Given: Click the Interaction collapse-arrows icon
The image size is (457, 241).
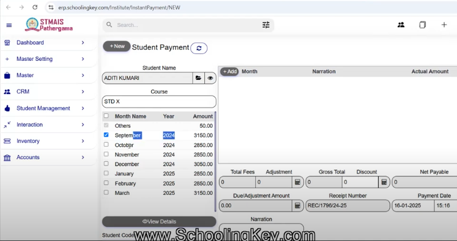Looking at the screenshot, I should (7, 125).
